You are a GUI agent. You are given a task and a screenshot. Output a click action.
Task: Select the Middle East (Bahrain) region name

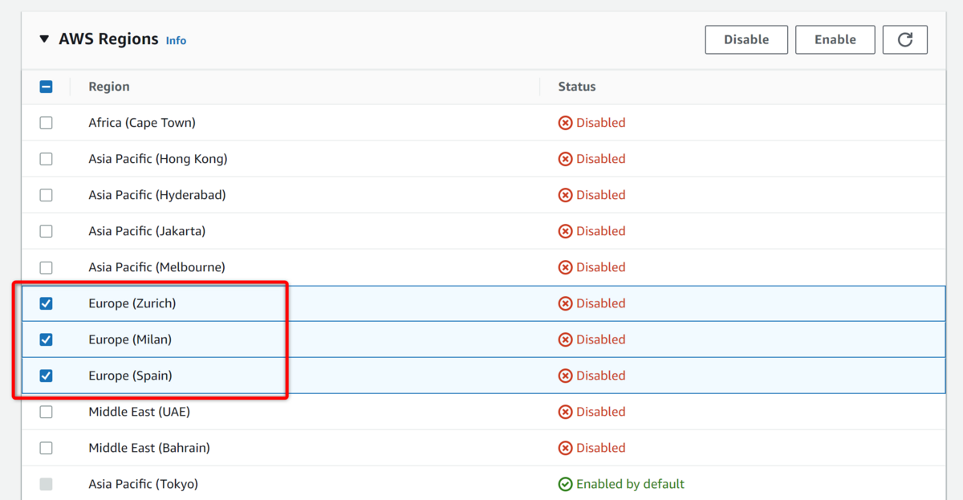149,448
